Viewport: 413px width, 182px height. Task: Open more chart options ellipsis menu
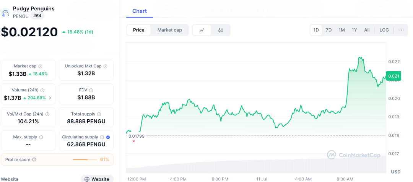coord(401,30)
